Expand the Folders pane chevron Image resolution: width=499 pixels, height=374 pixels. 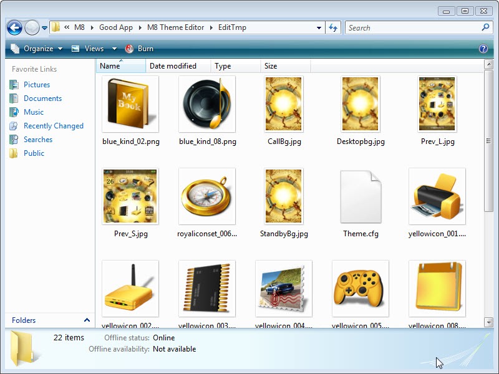click(x=87, y=320)
